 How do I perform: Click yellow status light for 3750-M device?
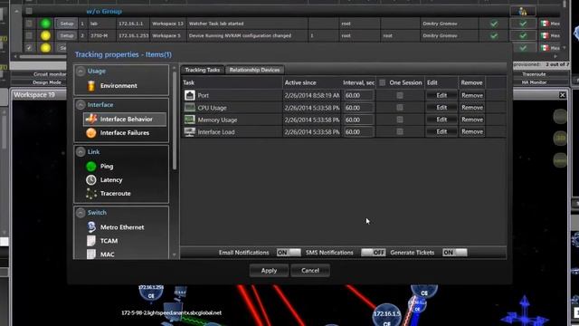click(46, 35)
